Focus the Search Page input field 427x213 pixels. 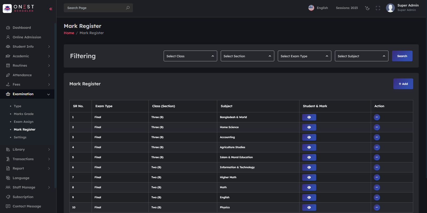(x=98, y=8)
